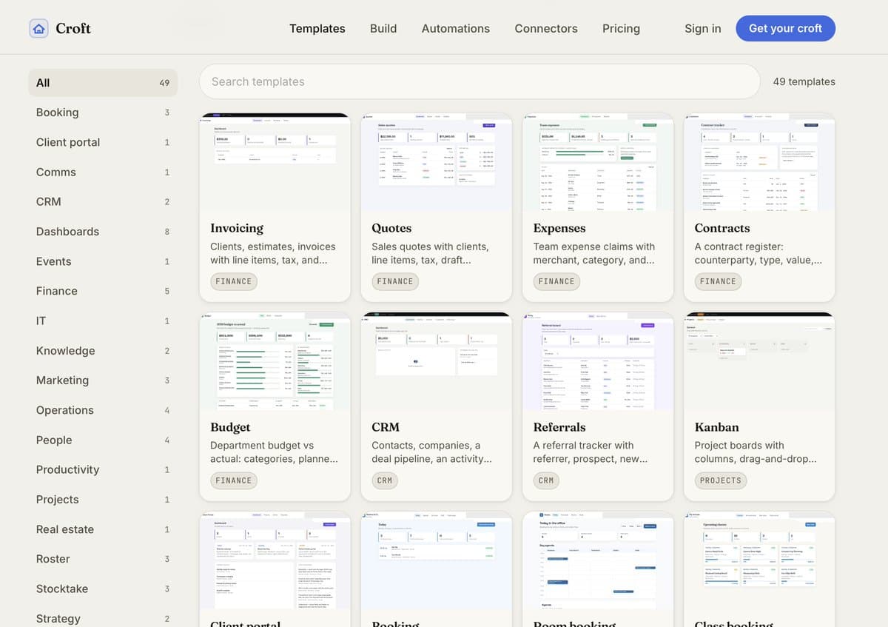Open the Connectors page
The width and height of the screenshot is (888, 627).
point(546,28)
